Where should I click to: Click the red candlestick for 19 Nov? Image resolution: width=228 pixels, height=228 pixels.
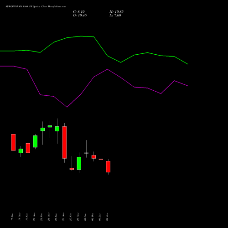28,148
